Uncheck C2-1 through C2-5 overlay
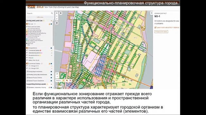This screenshot has width=206, height=115. [x=27, y=68]
